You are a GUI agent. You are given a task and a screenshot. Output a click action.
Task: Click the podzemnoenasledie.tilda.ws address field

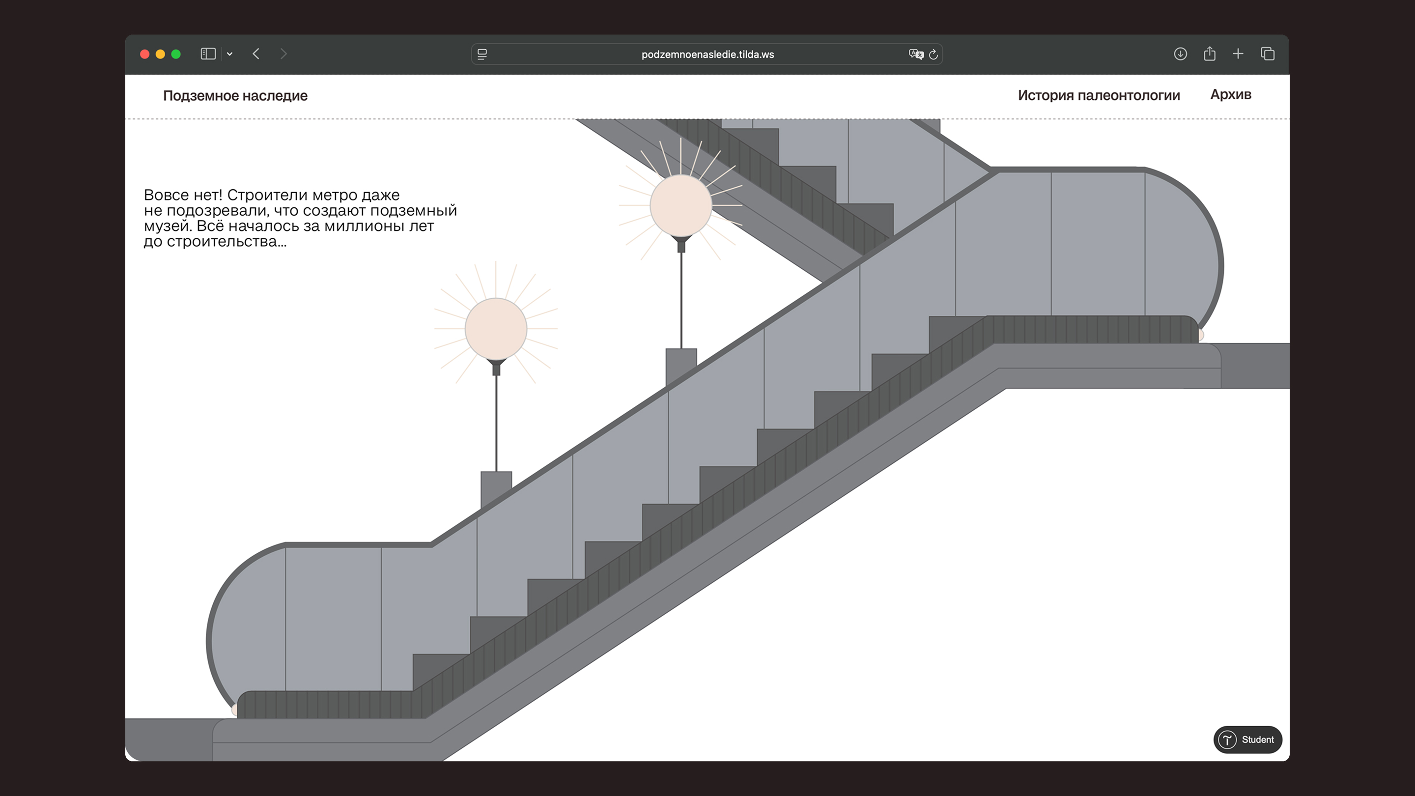[707, 55]
